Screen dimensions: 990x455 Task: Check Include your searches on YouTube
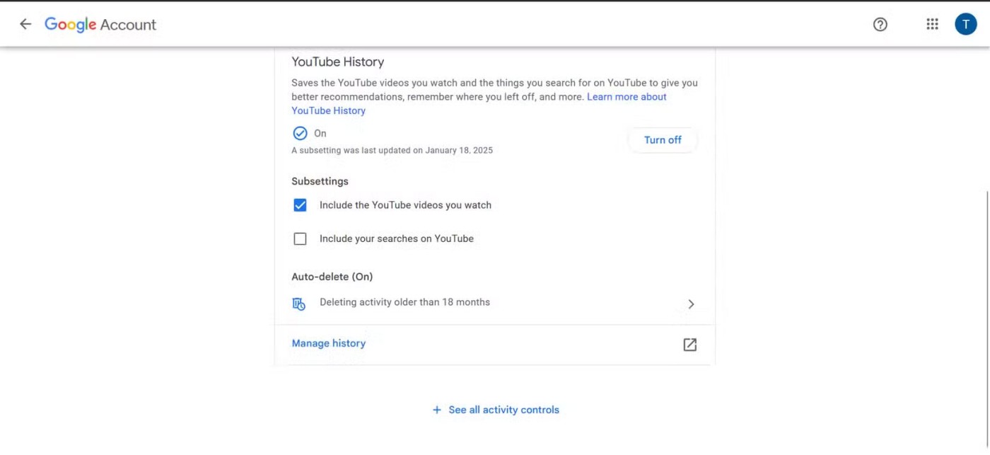[x=300, y=239]
